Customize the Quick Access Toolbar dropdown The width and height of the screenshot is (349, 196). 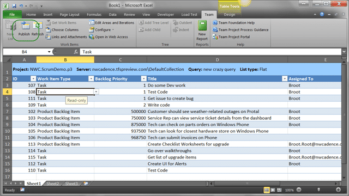click(41, 6)
